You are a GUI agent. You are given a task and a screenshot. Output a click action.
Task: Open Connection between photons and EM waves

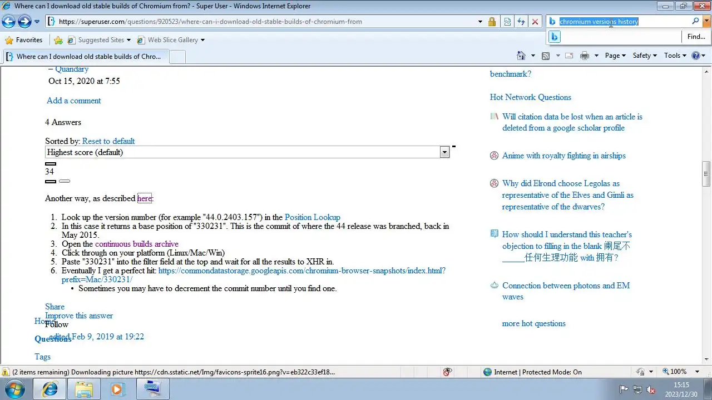[566, 291]
